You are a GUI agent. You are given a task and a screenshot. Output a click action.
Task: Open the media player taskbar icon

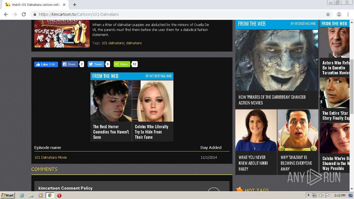(41, 195)
